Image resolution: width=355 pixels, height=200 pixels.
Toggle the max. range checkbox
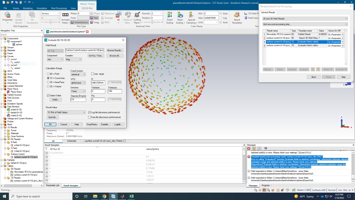(x=92, y=74)
